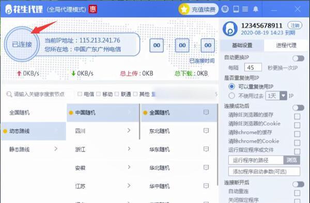Click the search magnifier icon
Screen dimensions: 310x203
pos(9,94)
